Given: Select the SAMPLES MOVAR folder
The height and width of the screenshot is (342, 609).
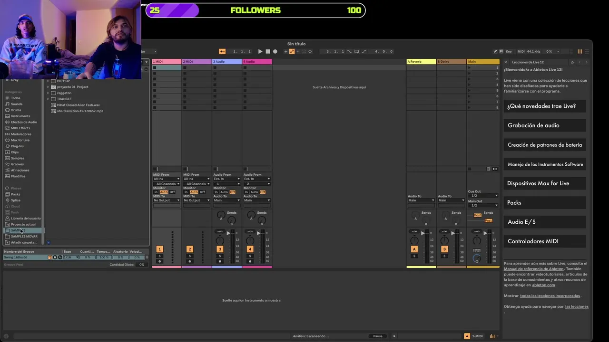Looking at the screenshot, I should 24,236.
